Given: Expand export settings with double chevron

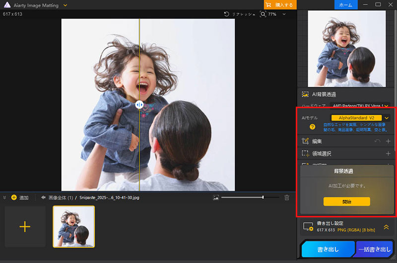Looking at the screenshot, I should pyautogui.click(x=387, y=227).
